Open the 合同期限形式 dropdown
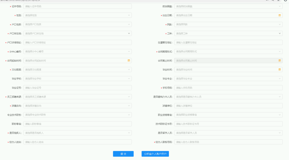 tap(228, 51)
